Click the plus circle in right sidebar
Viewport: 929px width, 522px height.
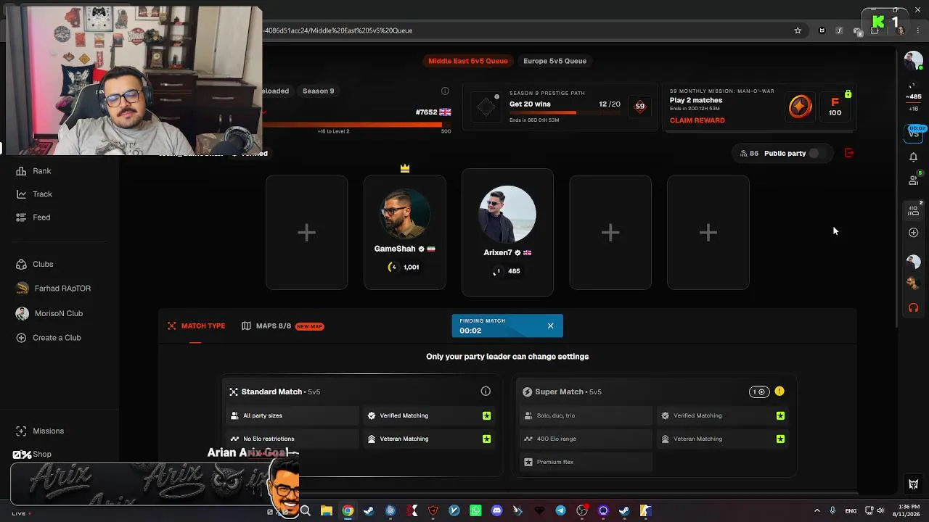point(913,233)
